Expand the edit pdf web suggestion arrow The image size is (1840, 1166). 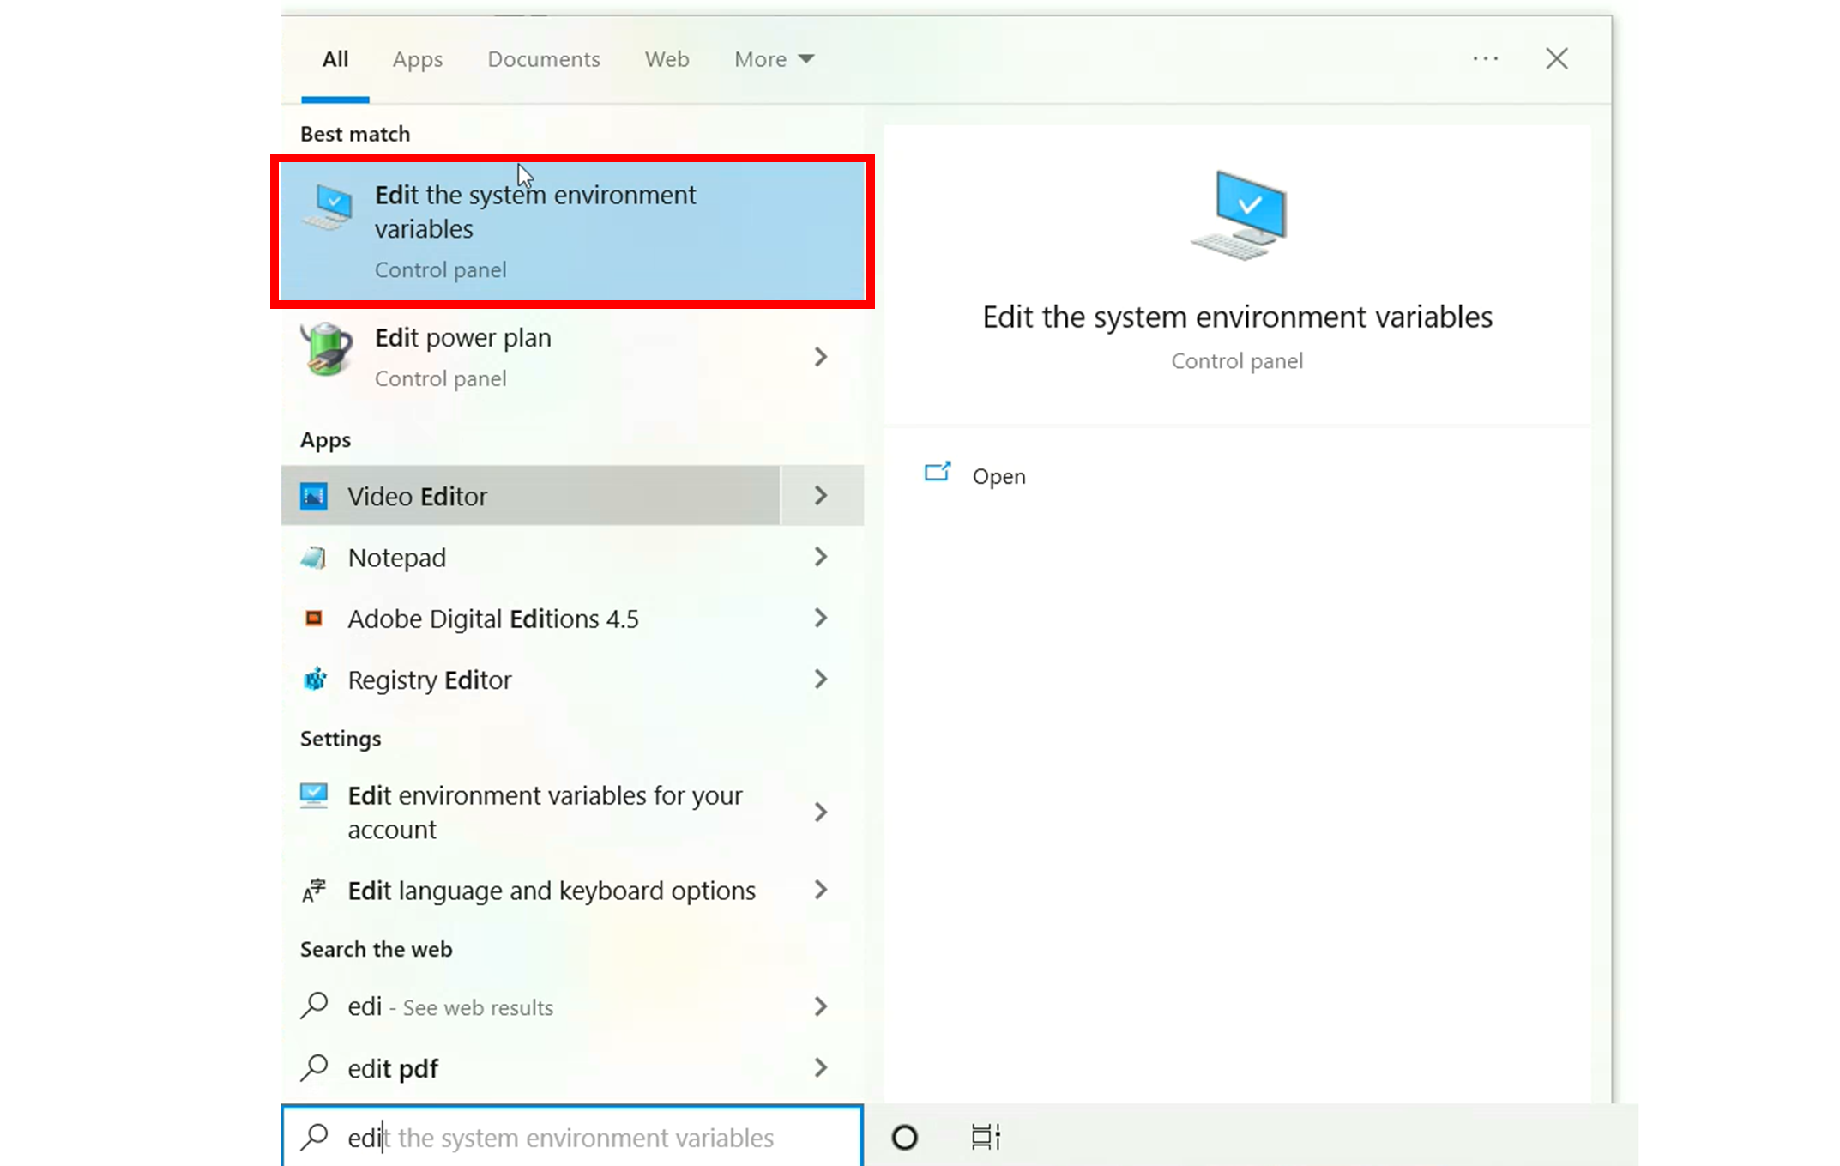click(x=821, y=1068)
